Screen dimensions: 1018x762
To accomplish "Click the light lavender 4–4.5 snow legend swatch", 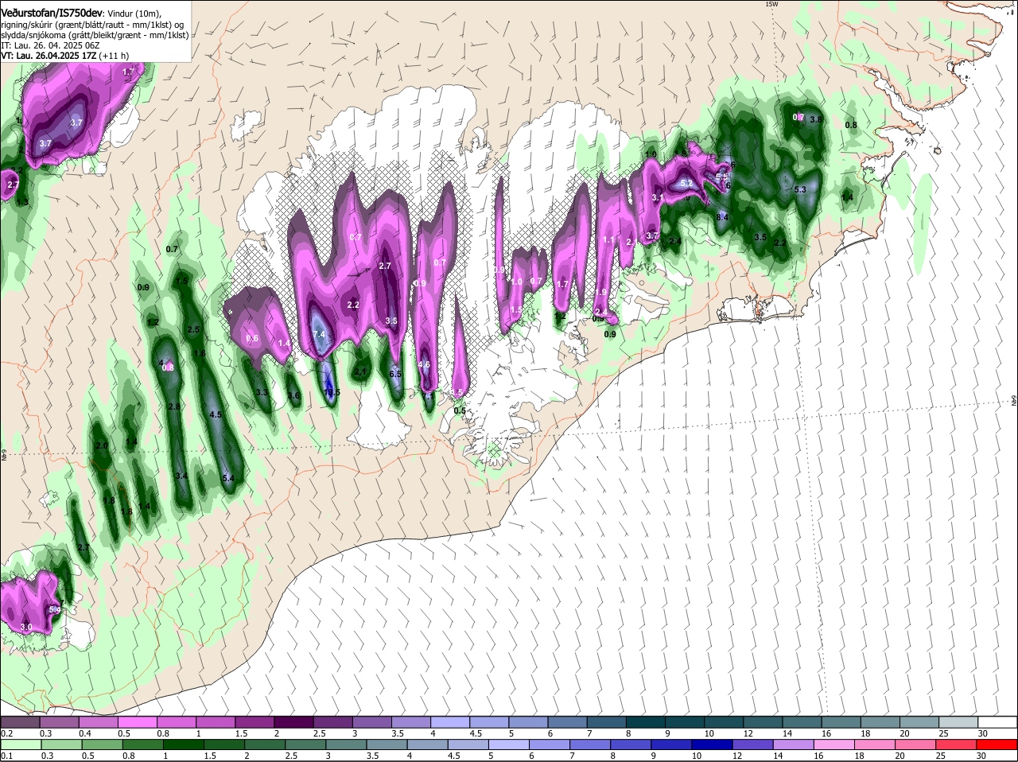I will (451, 722).
